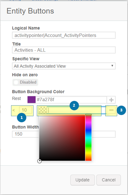
Task: Click the Rest label text
Action: coord(16,98)
